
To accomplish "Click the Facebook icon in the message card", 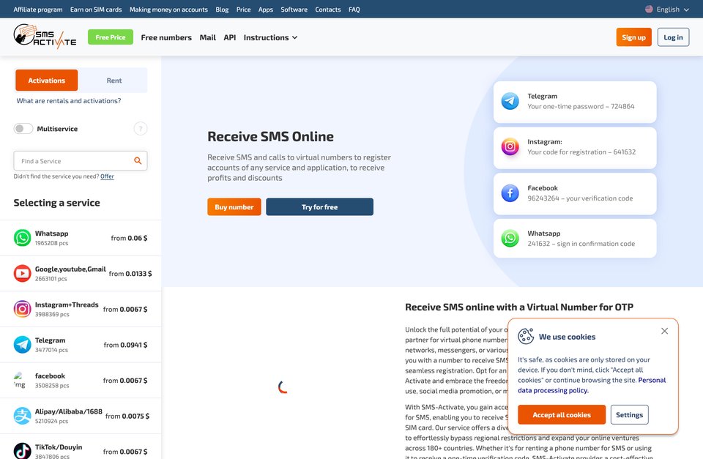I will tap(510, 193).
